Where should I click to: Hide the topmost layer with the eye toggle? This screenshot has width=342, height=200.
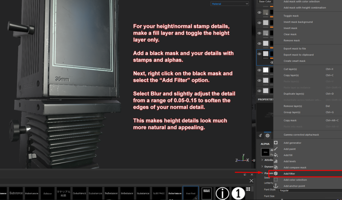[x=259, y=12]
